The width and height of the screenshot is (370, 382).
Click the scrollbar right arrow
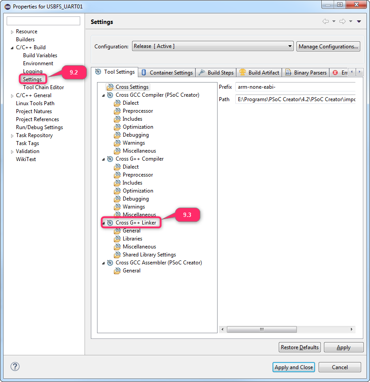(x=351, y=329)
